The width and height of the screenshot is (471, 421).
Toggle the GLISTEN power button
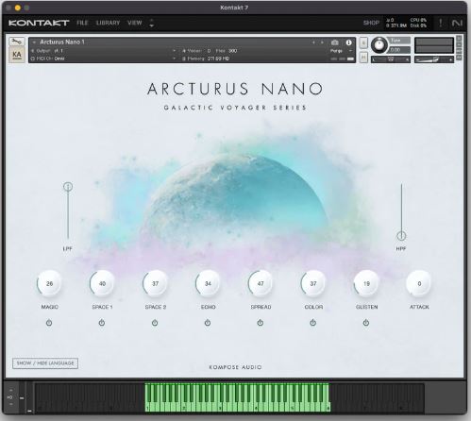tap(366, 323)
